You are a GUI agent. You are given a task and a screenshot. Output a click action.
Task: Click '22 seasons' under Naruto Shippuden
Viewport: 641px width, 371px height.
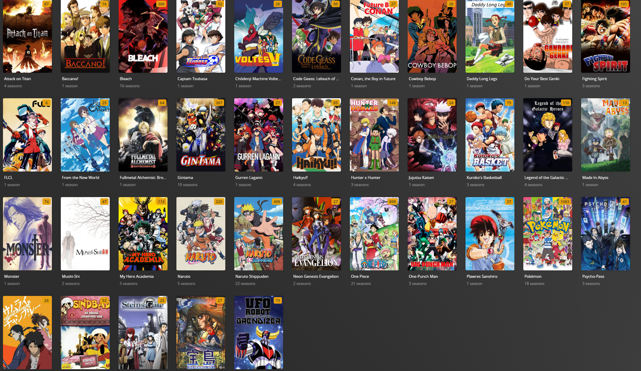(245, 283)
